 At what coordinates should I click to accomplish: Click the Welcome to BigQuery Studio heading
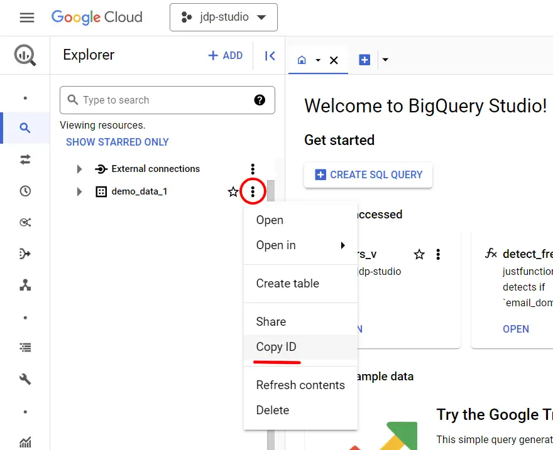point(425,105)
